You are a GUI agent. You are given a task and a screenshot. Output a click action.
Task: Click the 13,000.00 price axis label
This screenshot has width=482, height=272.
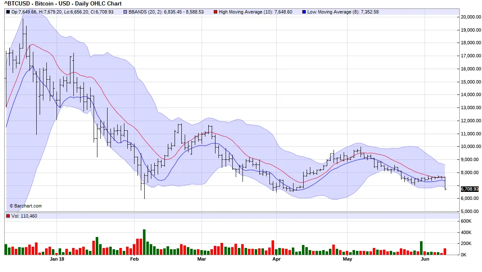(471, 108)
